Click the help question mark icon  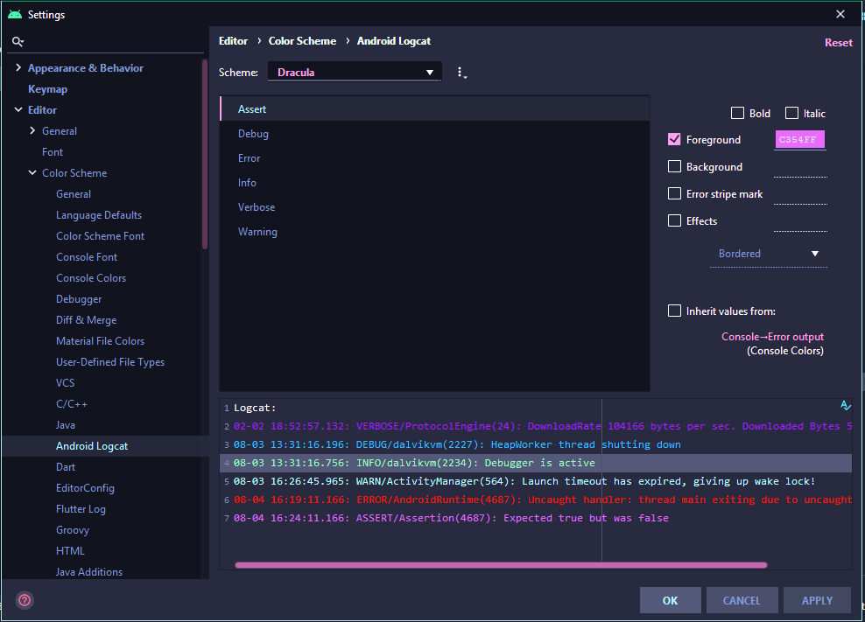tap(25, 600)
